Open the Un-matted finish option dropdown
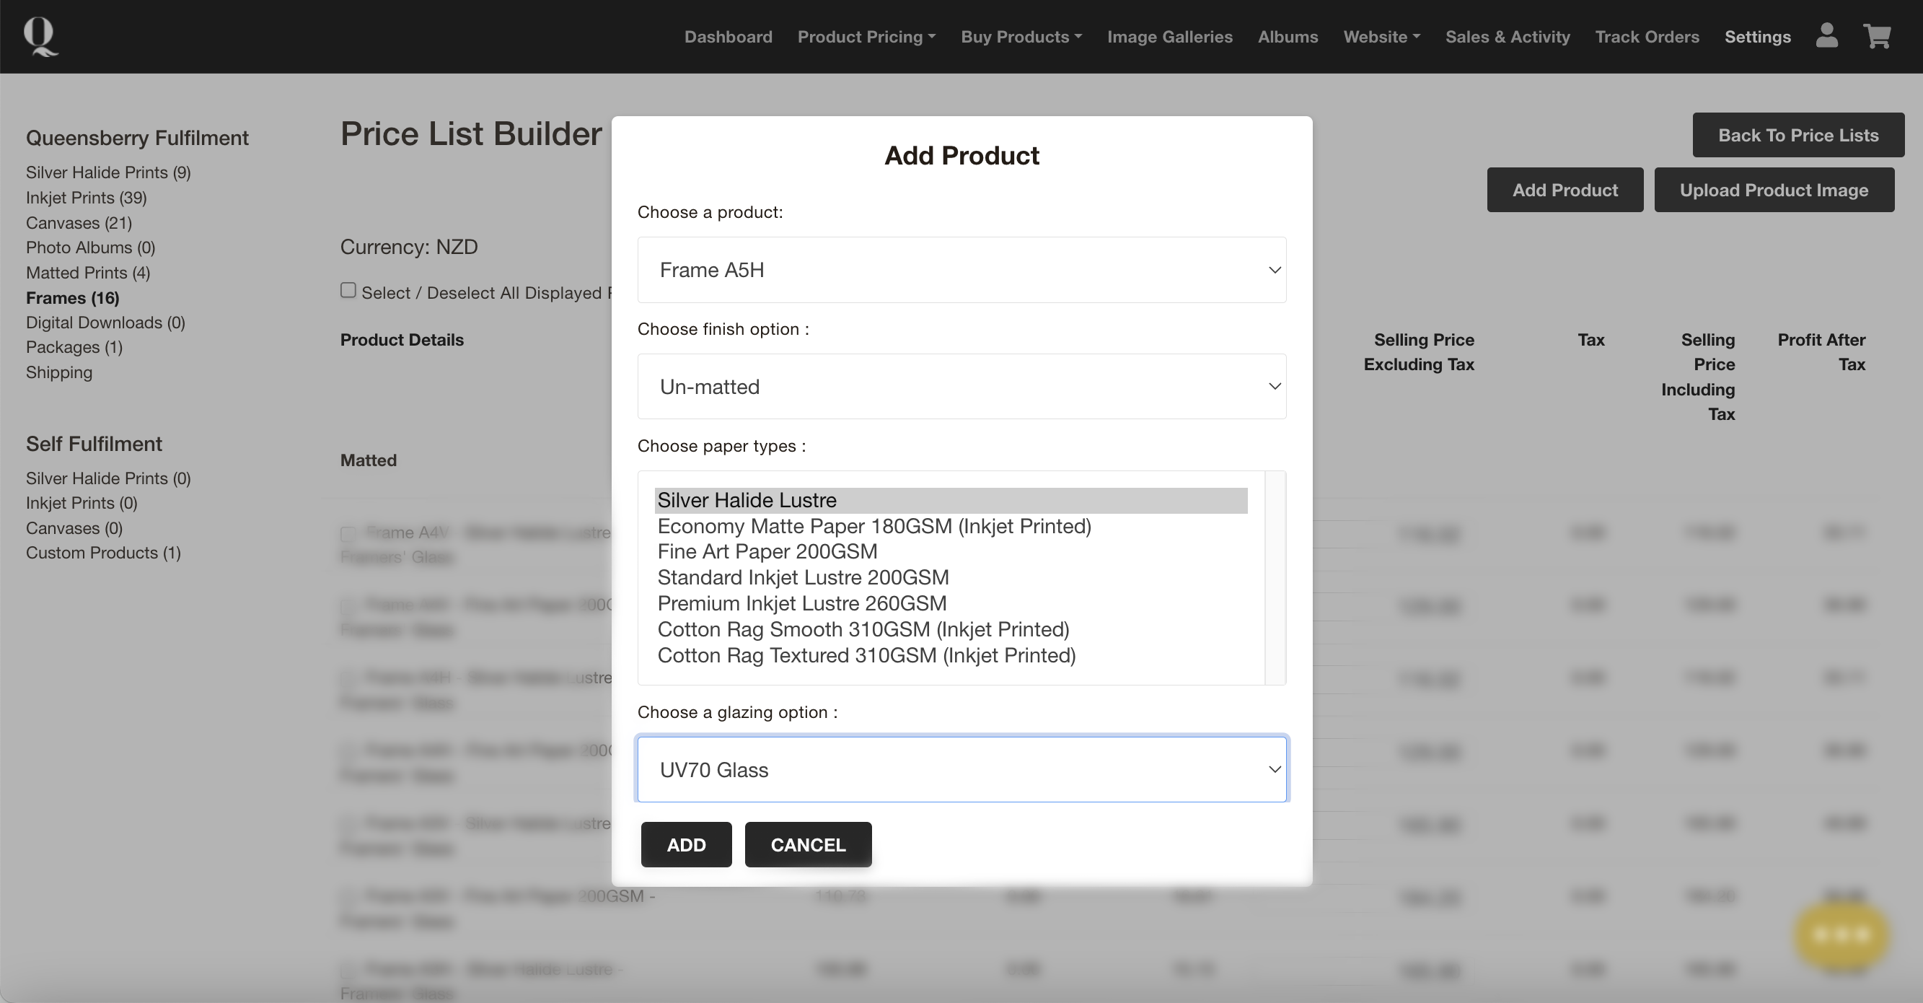Screen dimensions: 1923x1003 coord(961,387)
